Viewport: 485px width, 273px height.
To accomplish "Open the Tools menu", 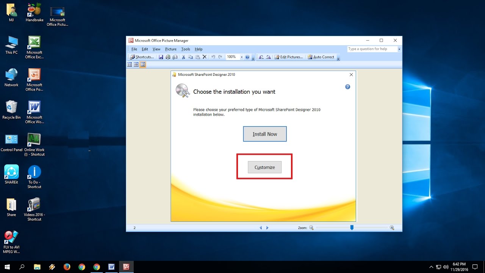I will coord(185,49).
